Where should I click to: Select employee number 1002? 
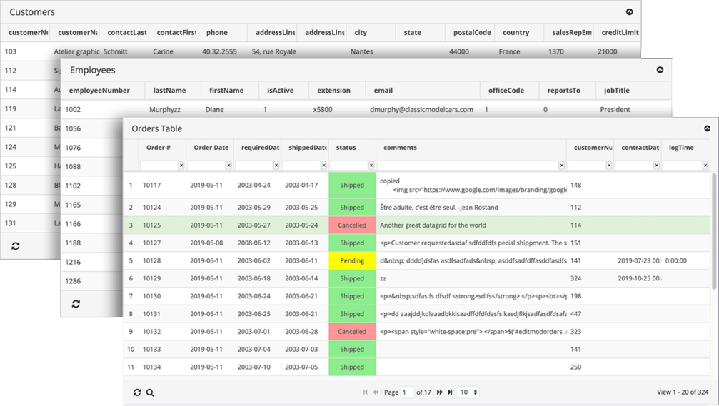(x=73, y=109)
